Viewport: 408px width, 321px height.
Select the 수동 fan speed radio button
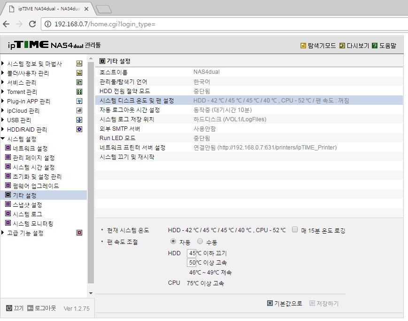pyautogui.click(x=200, y=241)
